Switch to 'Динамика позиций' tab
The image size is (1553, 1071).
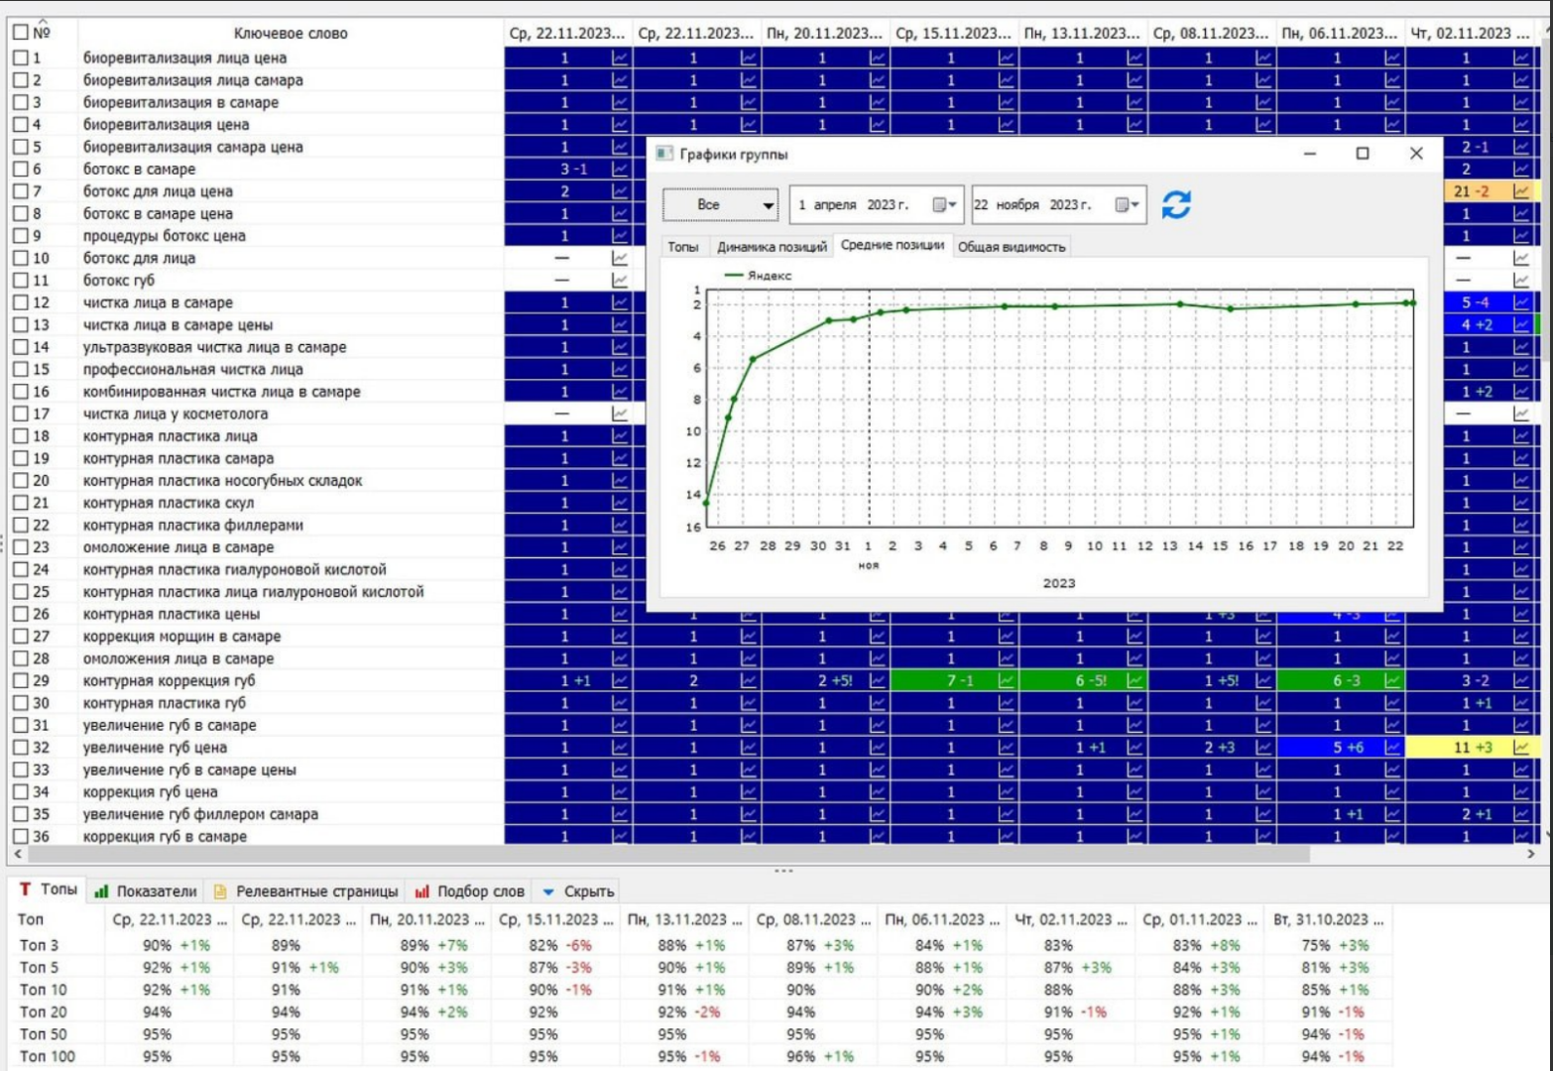(x=772, y=247)
